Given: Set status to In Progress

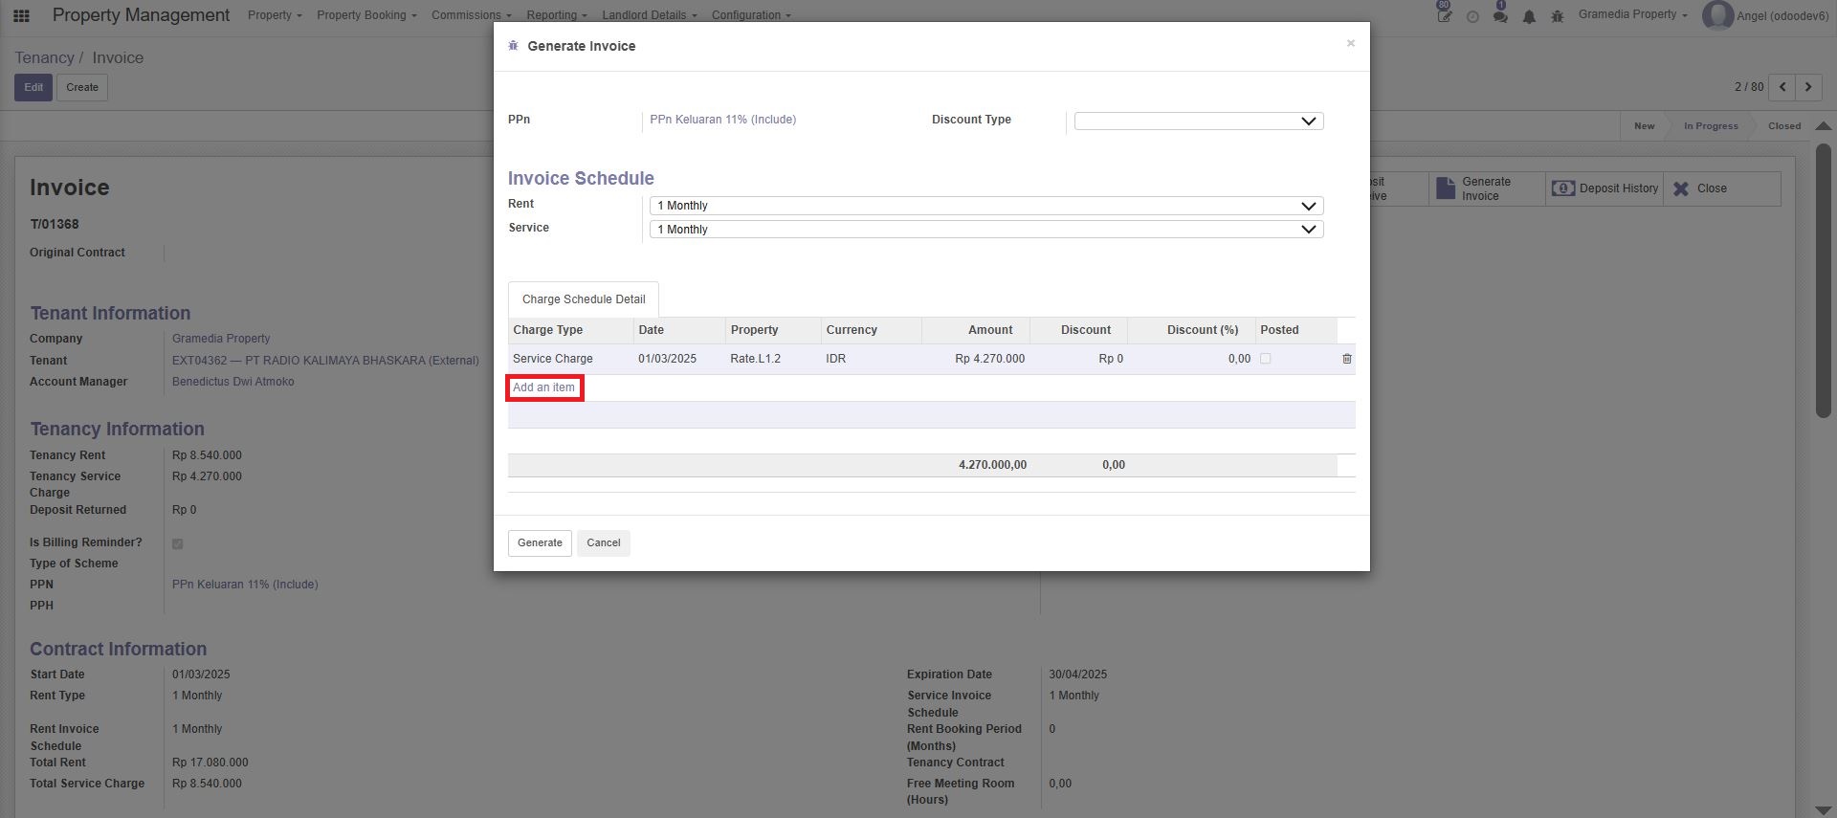Looking at the screenshot, I should point(1711,126).
